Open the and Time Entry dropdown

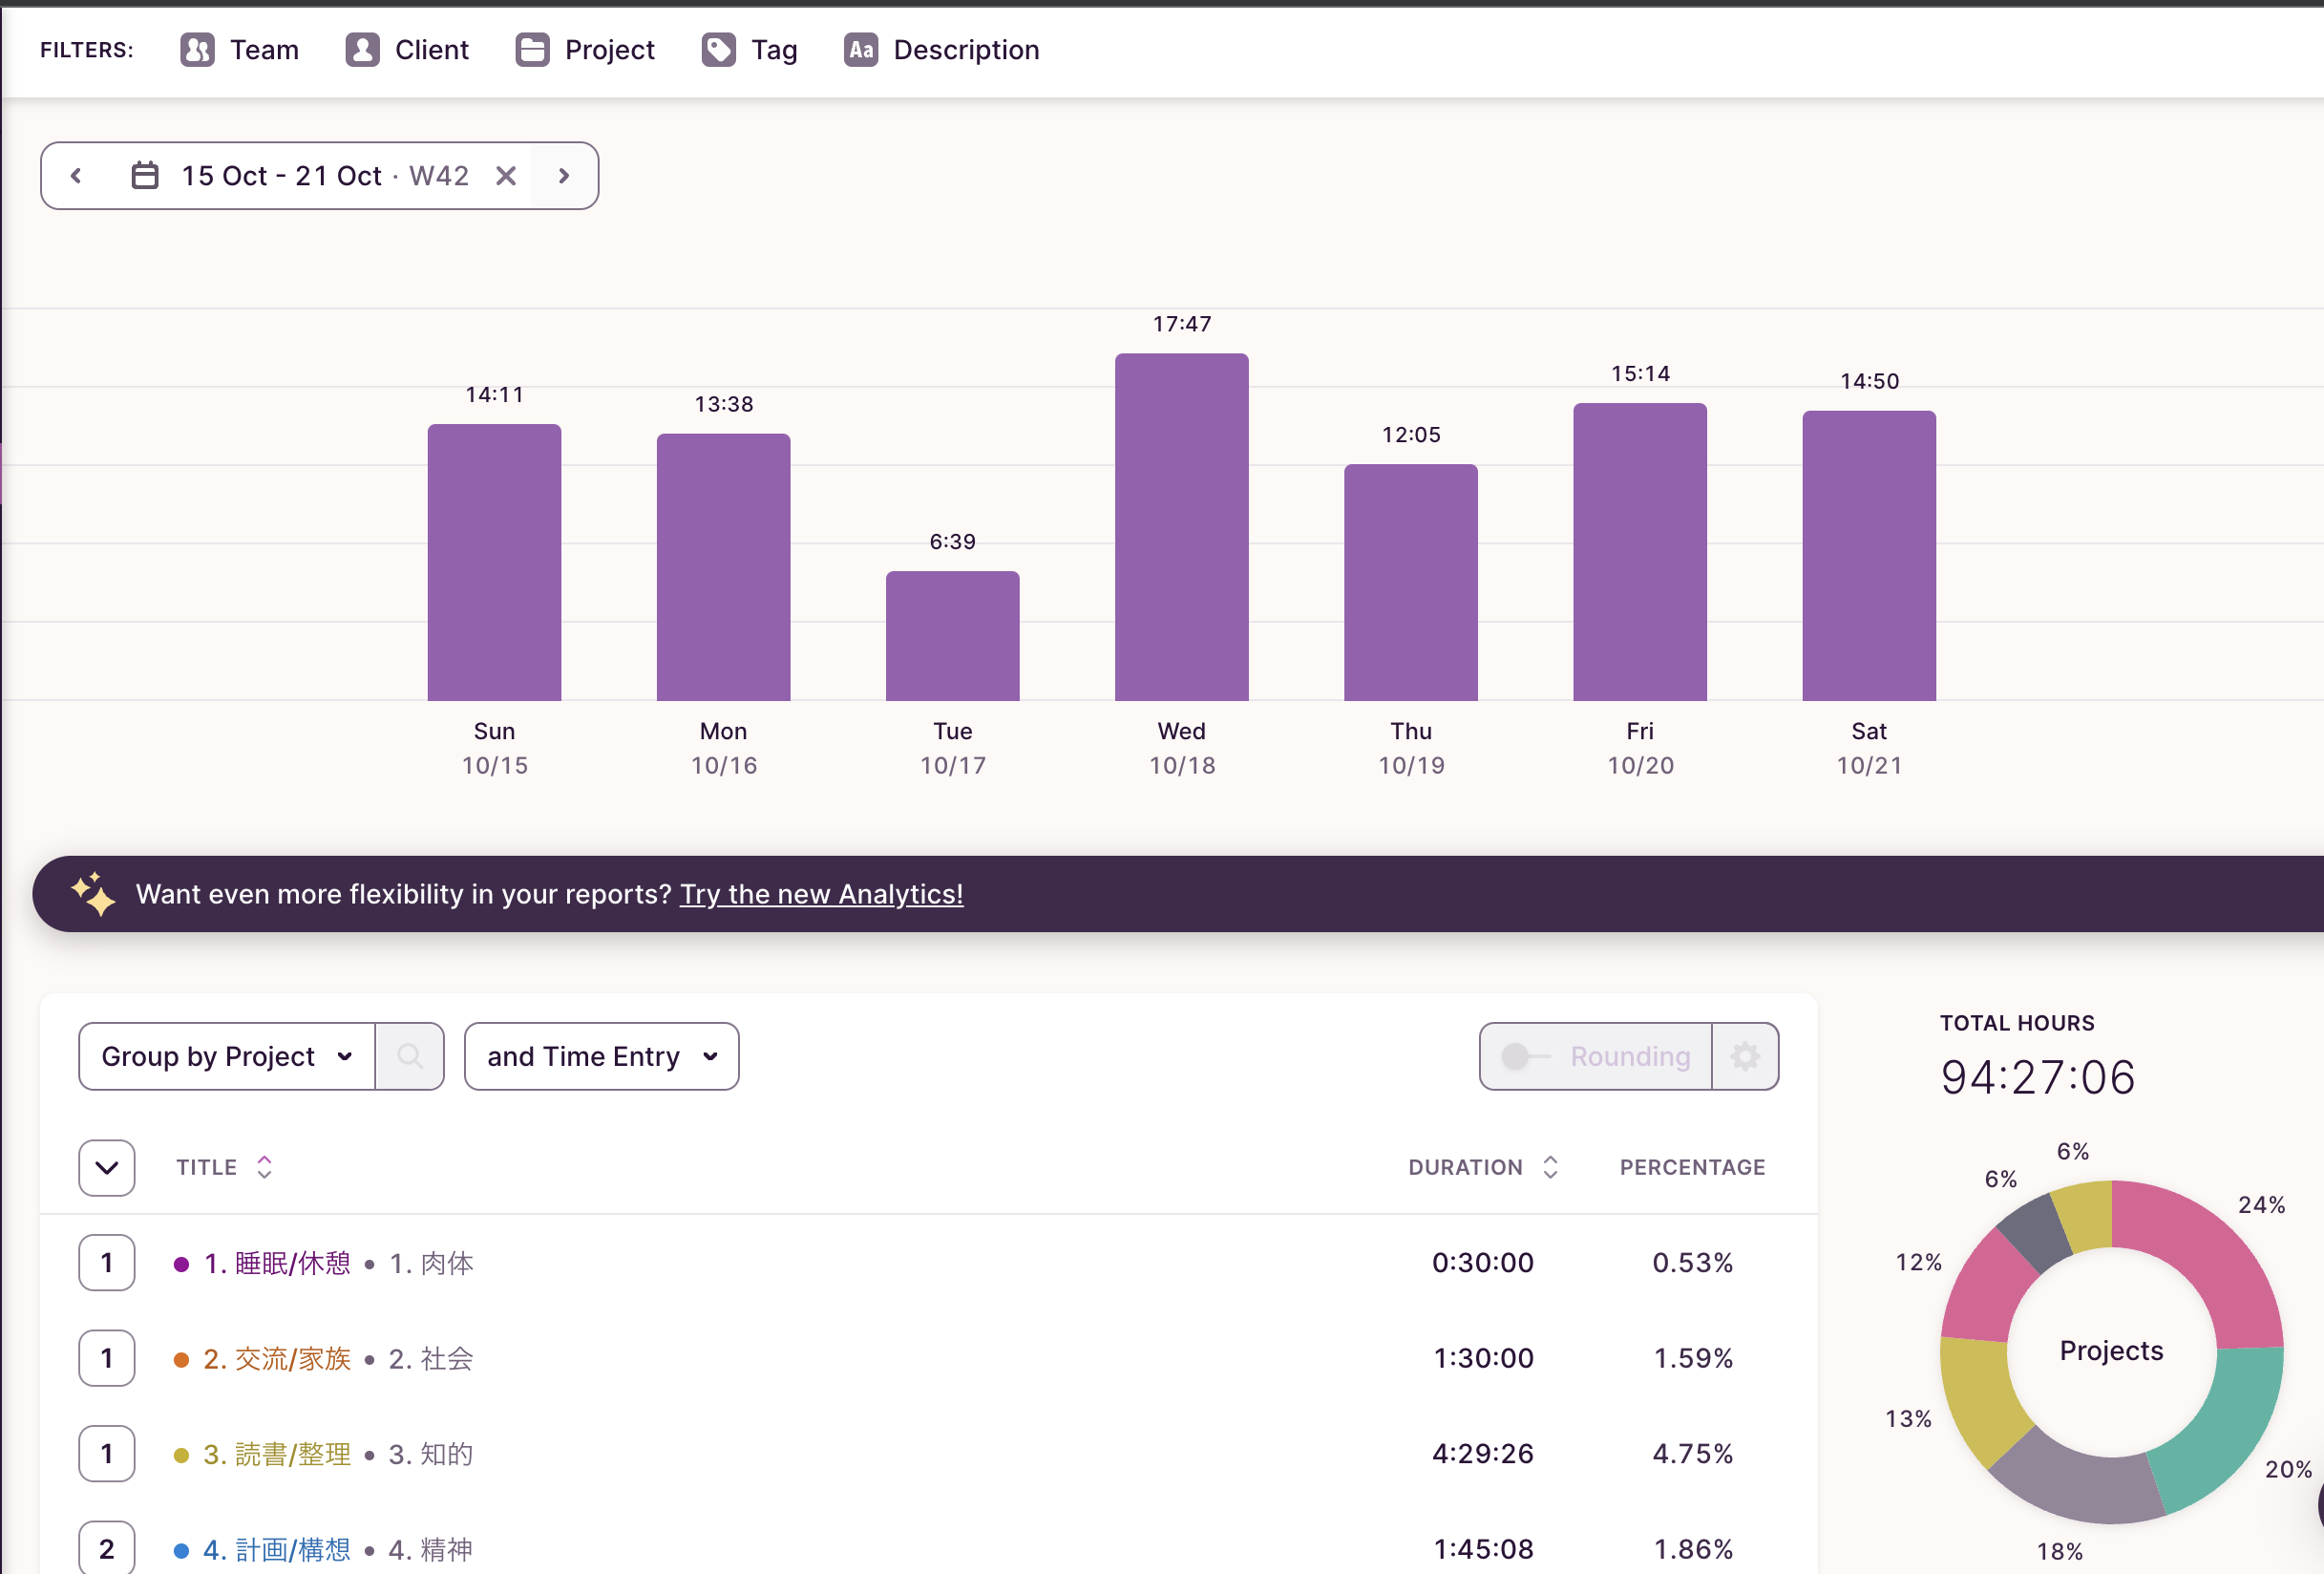(x=601, y=1056)
